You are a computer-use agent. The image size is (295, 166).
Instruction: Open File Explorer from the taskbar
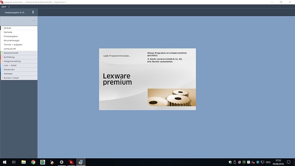click(x=24, y=162)
